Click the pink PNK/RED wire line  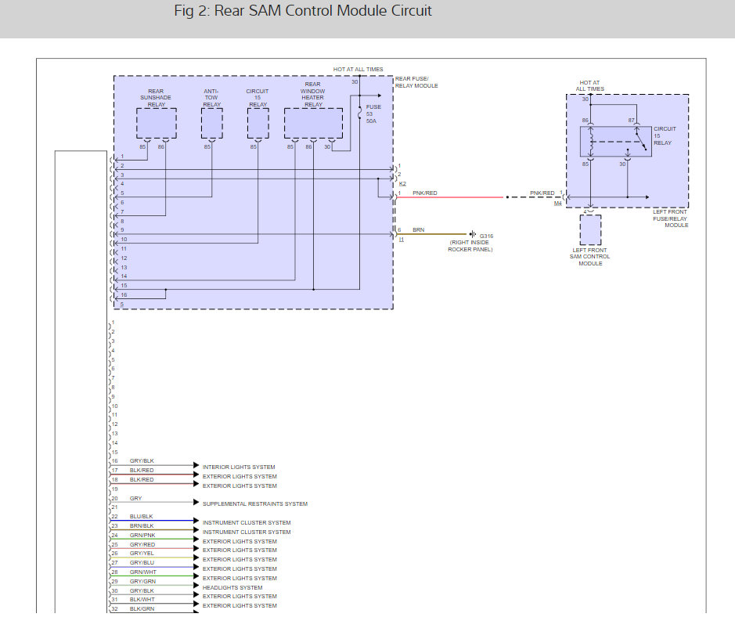coord(450,197)
